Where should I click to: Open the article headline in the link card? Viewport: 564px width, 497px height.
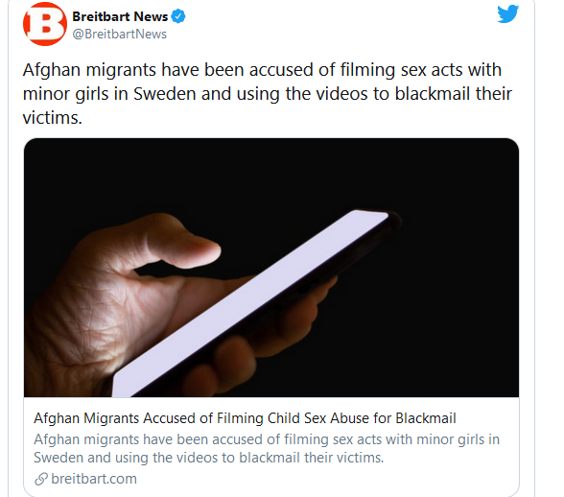point(245,418)
